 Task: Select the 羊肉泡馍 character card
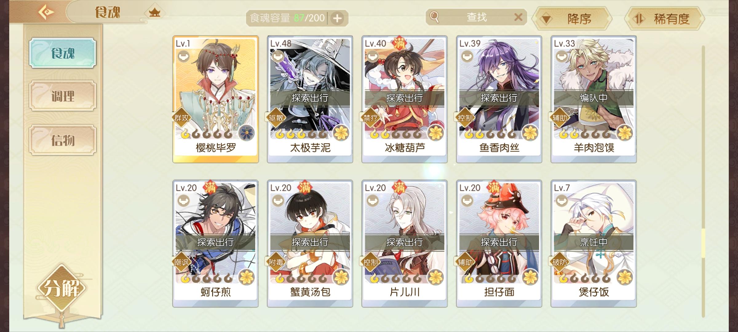[x=593, y=99]
